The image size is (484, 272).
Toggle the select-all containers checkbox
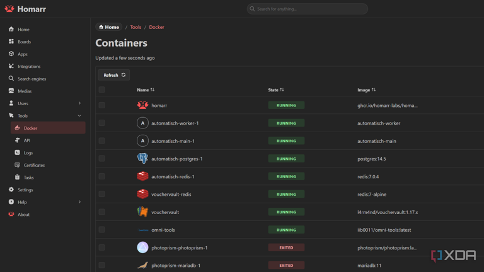(x=102, y=90)
